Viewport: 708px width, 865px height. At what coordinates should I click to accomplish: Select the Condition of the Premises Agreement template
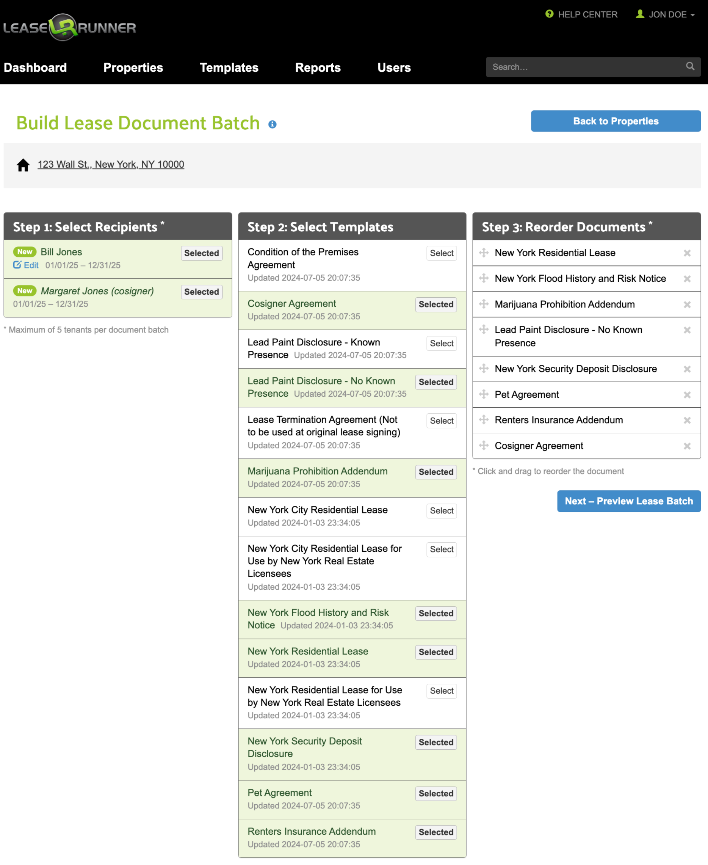(x=441, y=253)
